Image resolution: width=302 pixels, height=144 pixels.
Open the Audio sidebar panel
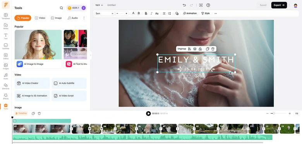[6, 76]
